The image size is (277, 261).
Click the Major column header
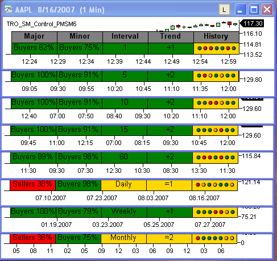[x=34, y=37]
